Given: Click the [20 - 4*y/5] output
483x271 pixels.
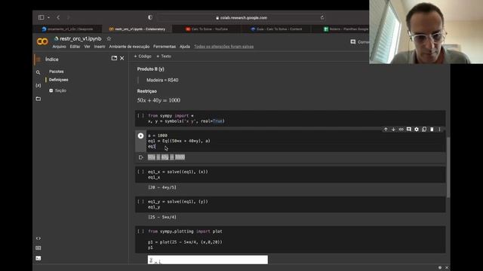Looking at the screenshot, I should tap(162, 187).
